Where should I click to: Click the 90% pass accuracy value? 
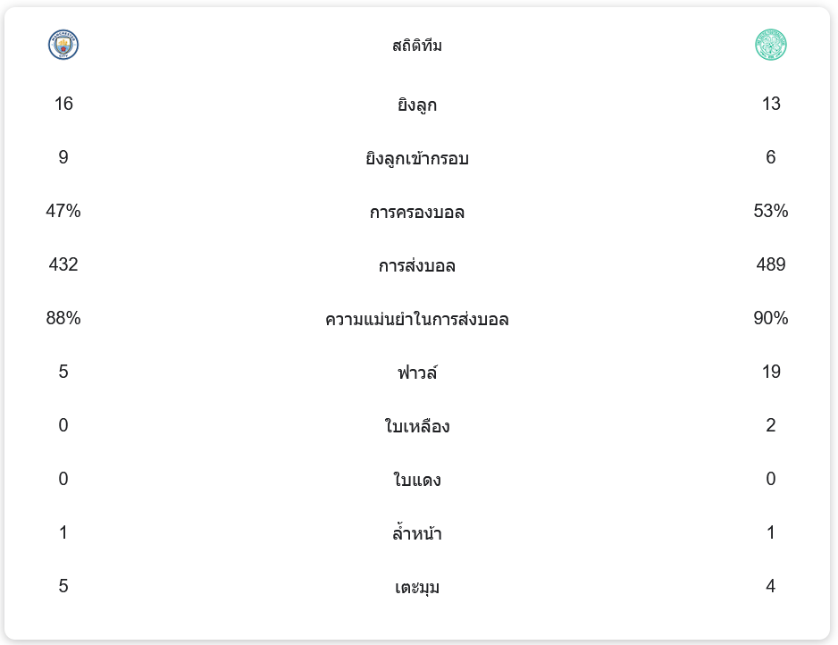[x=771, y=319]
